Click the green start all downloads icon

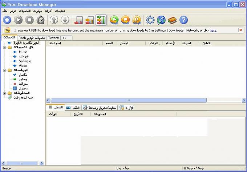[114, 20]
